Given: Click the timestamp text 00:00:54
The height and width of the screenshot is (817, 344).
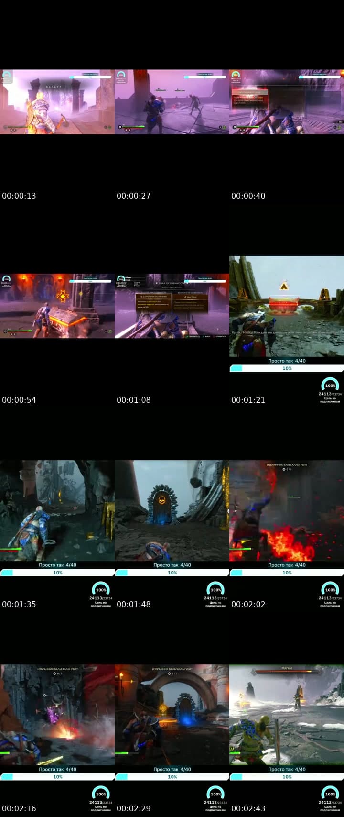Looking at the screenshot, I should click(x=19, y=400).
